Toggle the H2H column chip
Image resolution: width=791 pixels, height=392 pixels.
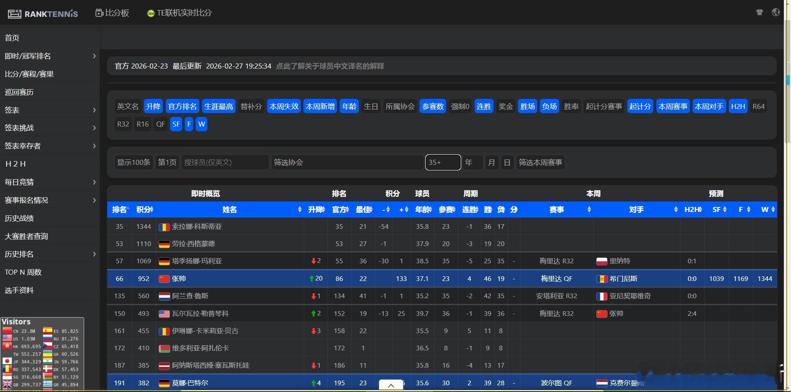click(738, 106)
